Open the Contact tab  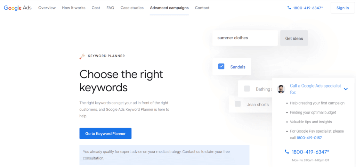[202, 8]
